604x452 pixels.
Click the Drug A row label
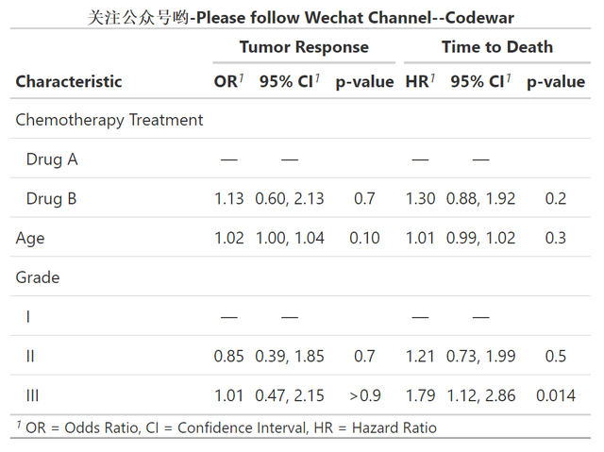click(x=52, y=159)
